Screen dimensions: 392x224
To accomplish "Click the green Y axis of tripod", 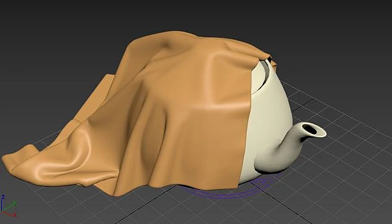I will click(9, 206).
